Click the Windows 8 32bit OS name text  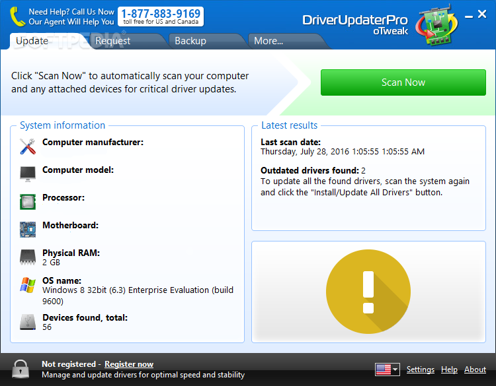(138, 296)
